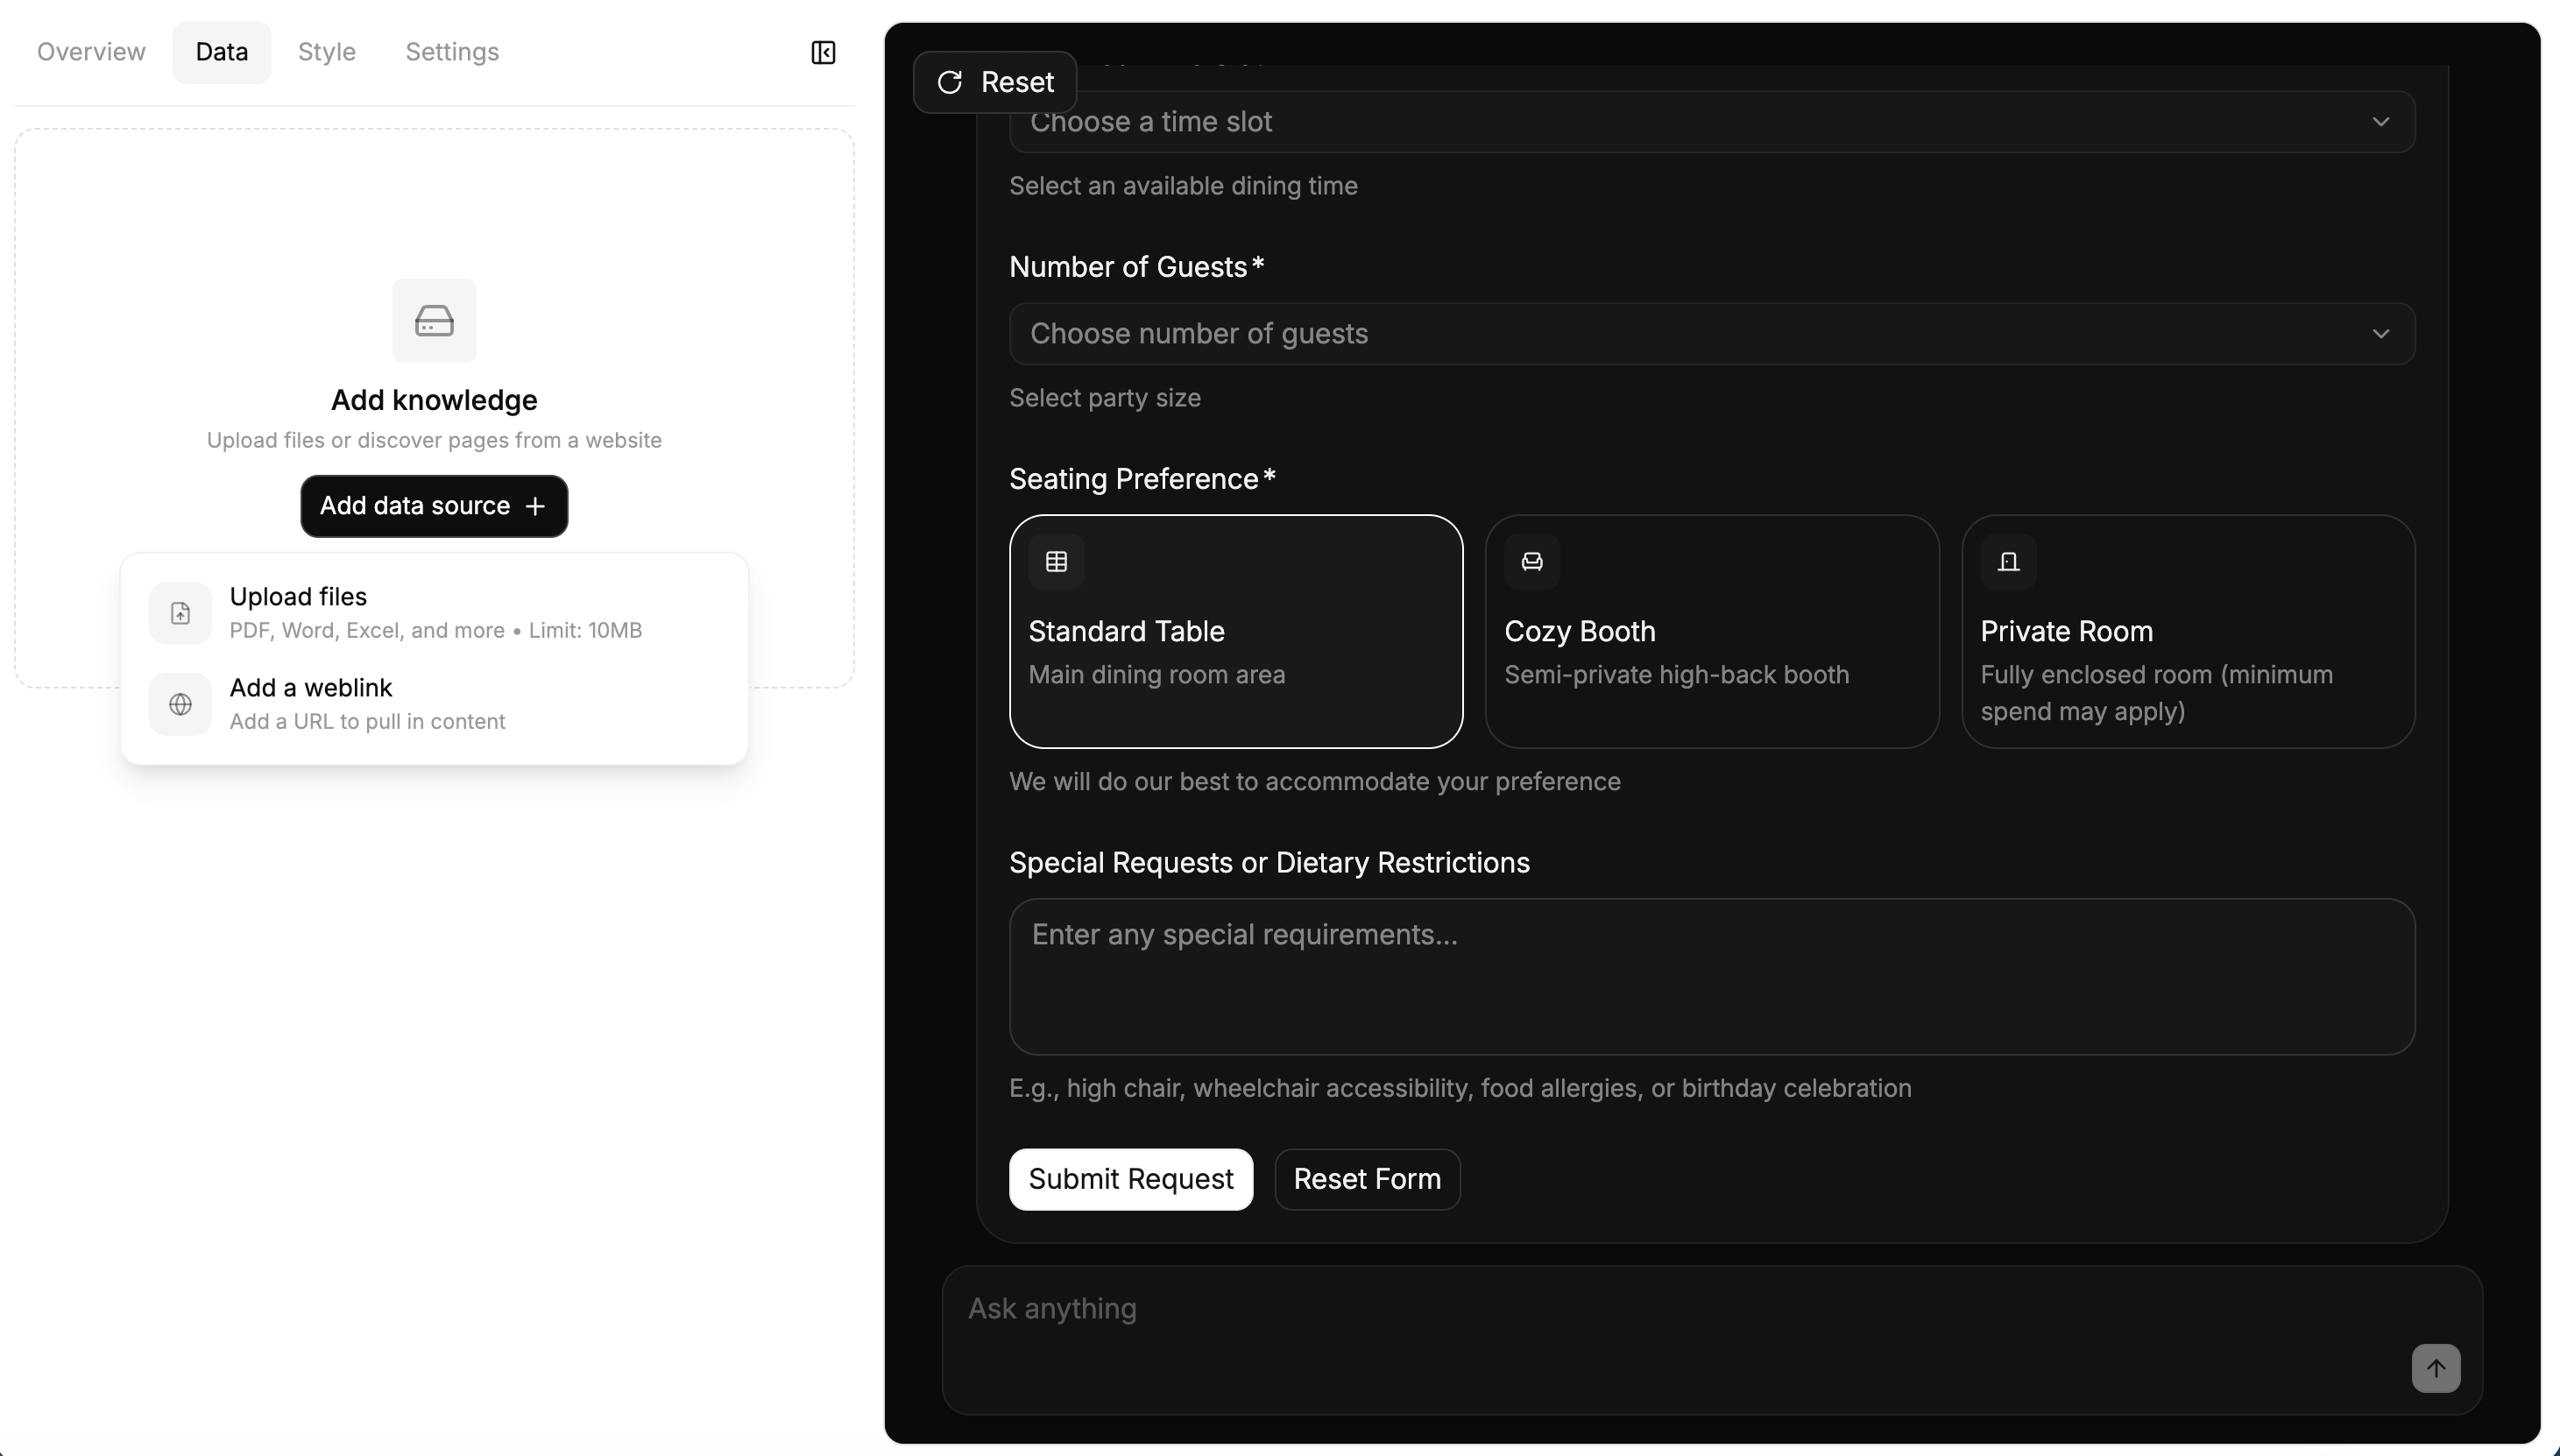Click the Add knowledge storage drive icon
The image size is (2560, 1456).
click(x=434, y=321)
